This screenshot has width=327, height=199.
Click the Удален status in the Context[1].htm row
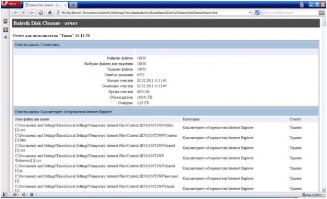point(295,138)
